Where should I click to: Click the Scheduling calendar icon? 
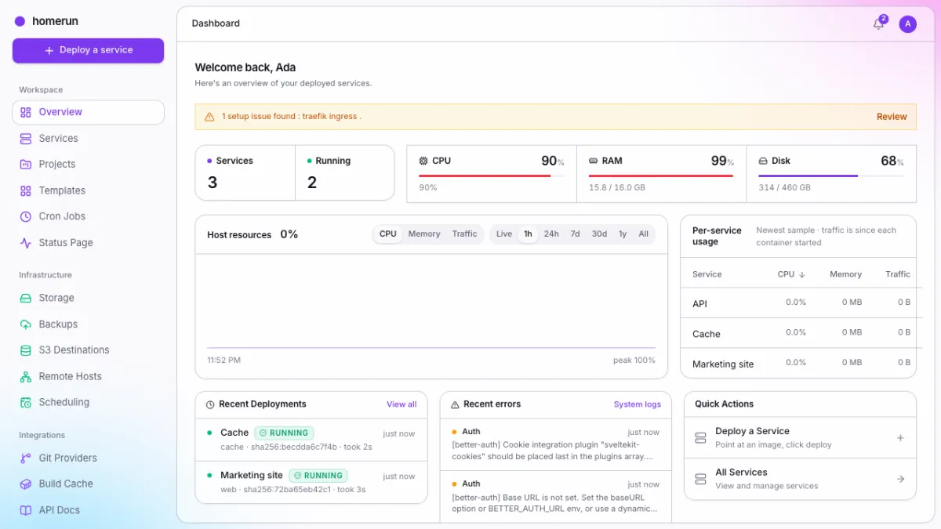[26, 402]
